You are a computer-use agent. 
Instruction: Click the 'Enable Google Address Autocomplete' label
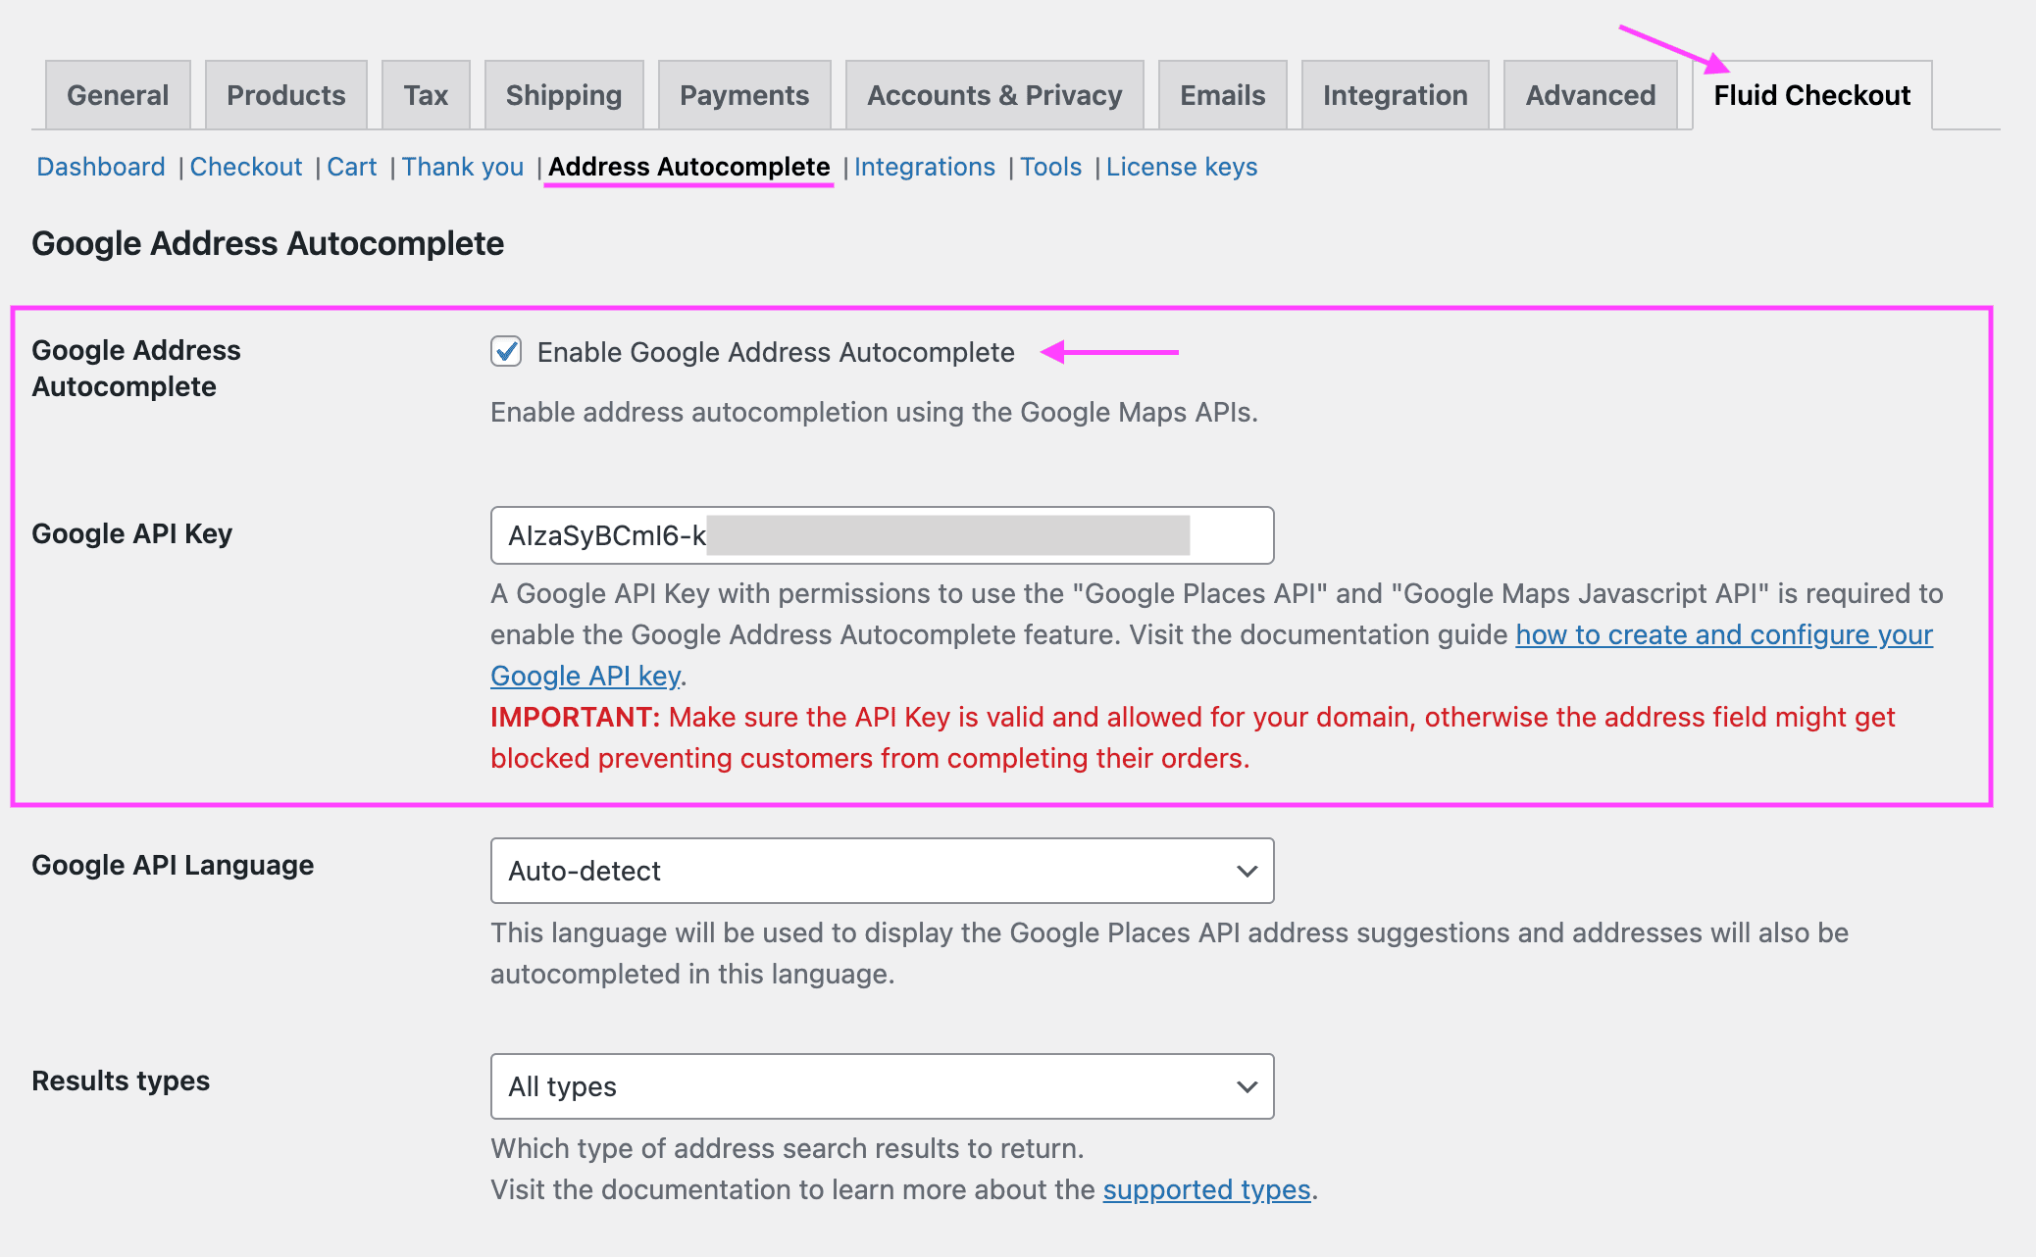tap(776, 352)
